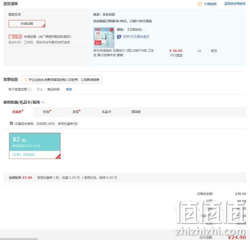This screenshot has width=250, height=240.
Task: Deselect the ¥2 coupon card
Action: [x=34, y=146]
